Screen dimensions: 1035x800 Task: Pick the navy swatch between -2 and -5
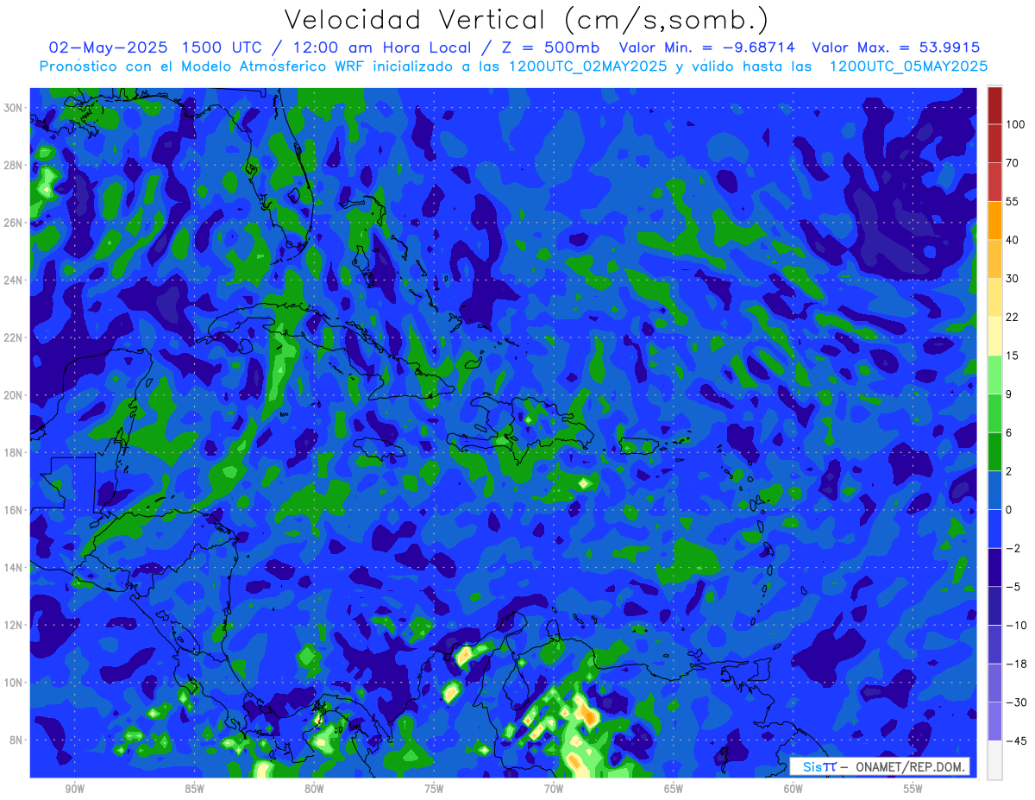click(x=994, y=568)
